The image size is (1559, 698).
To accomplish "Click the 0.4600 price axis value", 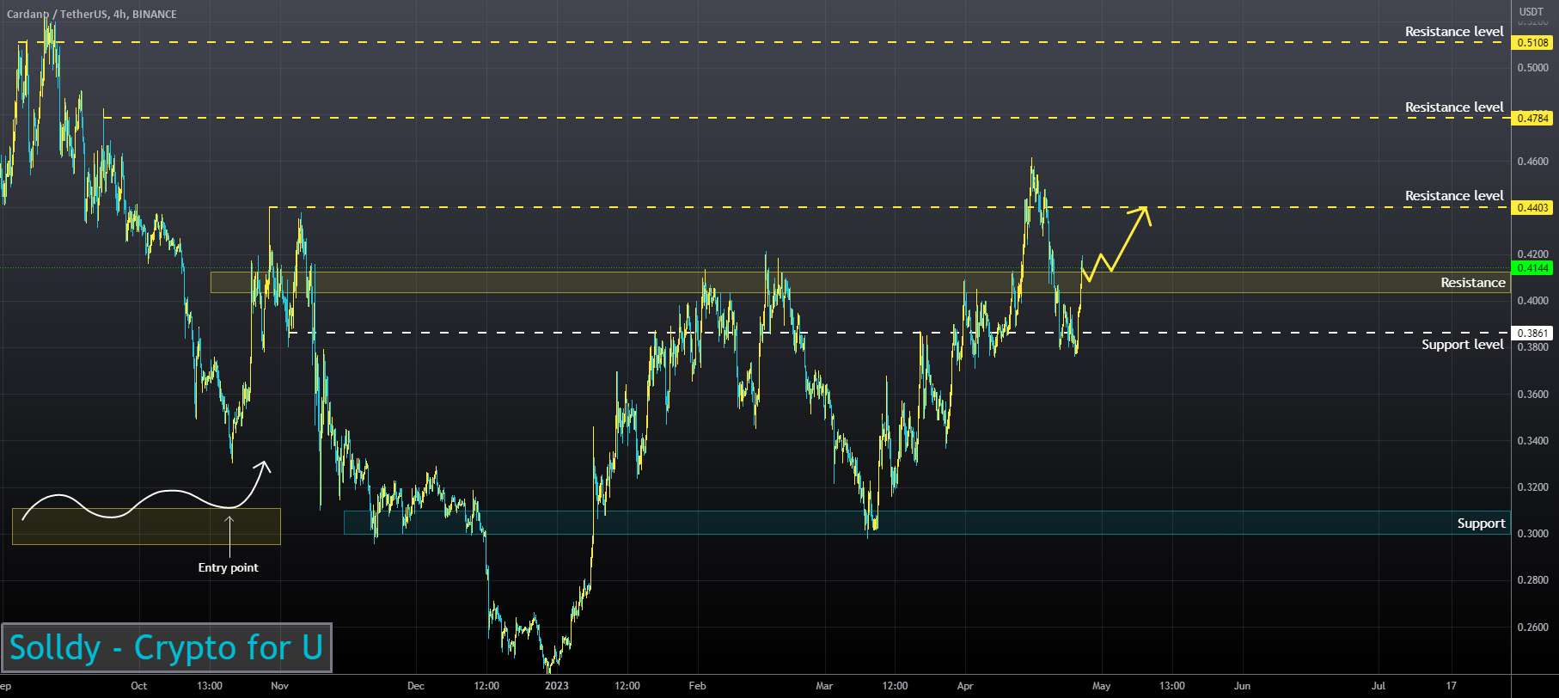I will coord(1533,161).
